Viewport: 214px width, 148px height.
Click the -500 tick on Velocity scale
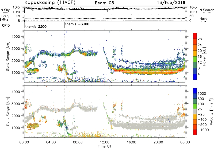[202, 124]
